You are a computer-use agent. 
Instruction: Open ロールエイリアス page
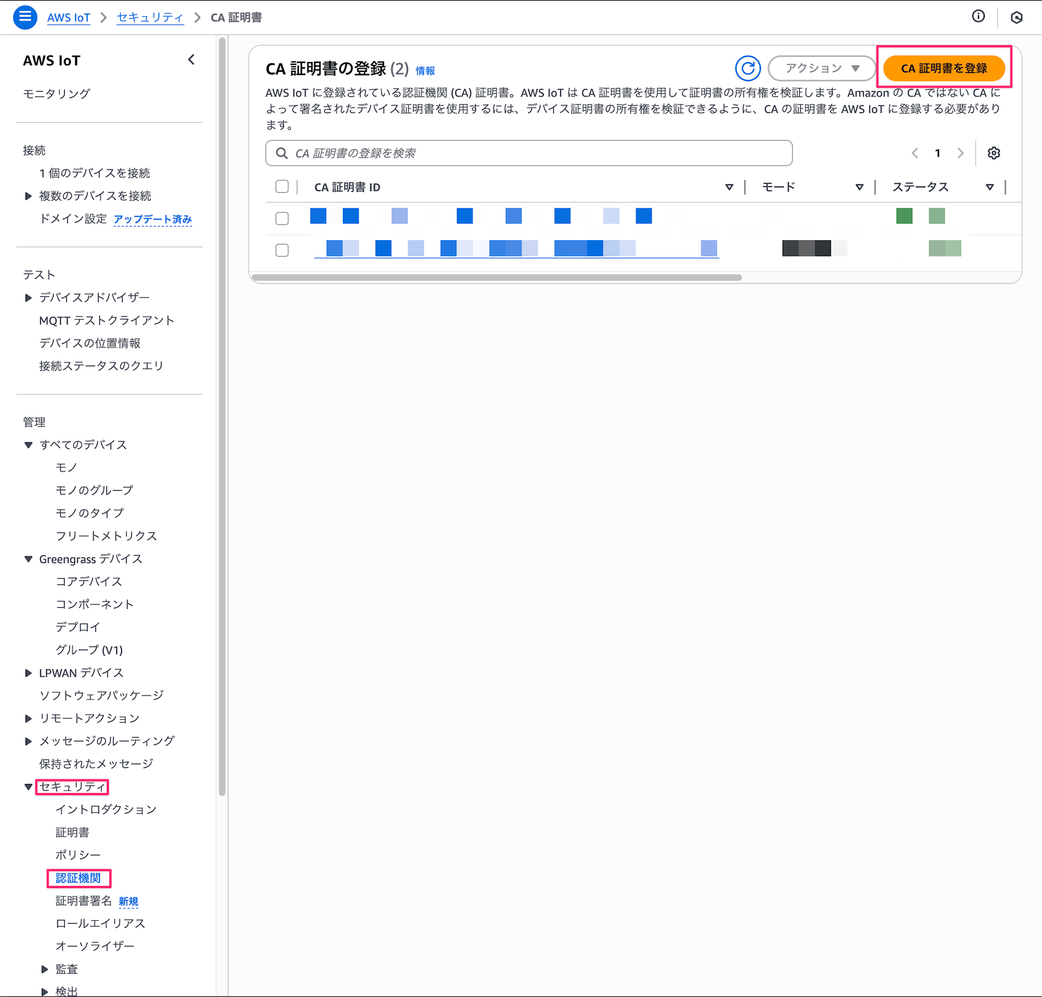coord(101,924)
